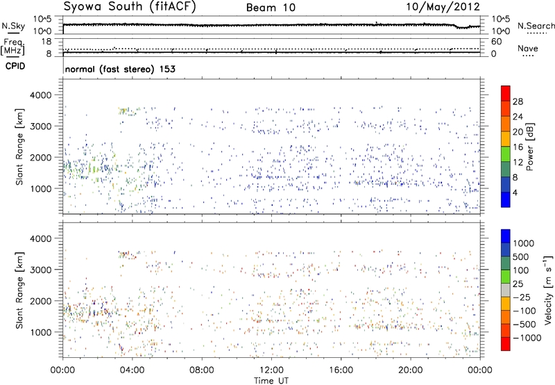Click 'Slant Range [km]' label of velocity panel
Viewport: 555px width, 385px height.
[19, 290]
